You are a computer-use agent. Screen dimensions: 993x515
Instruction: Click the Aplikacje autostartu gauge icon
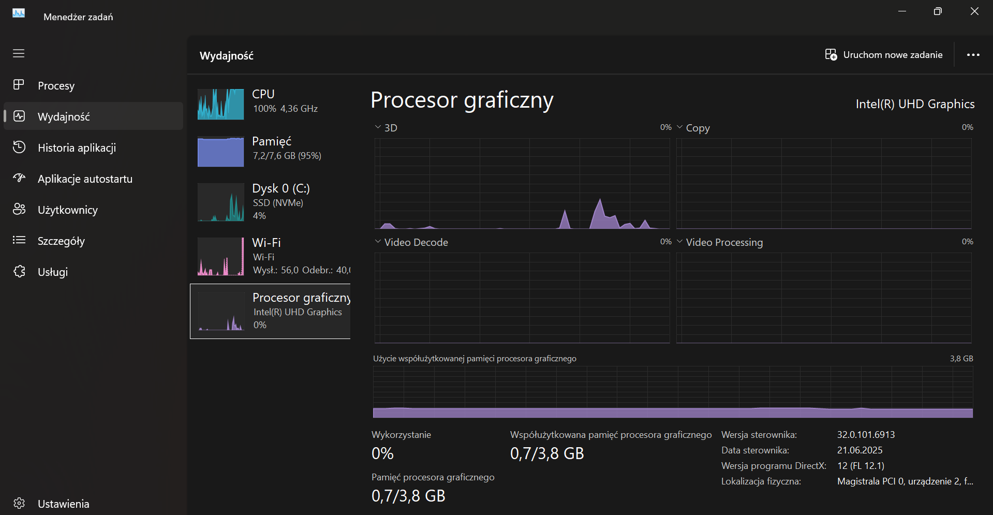coord(19,178)
